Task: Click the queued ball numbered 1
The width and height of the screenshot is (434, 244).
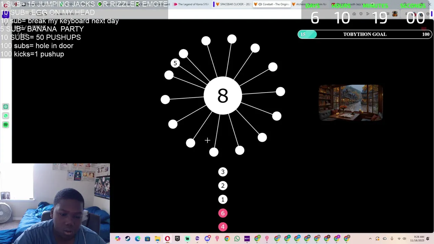Action: 223,199
